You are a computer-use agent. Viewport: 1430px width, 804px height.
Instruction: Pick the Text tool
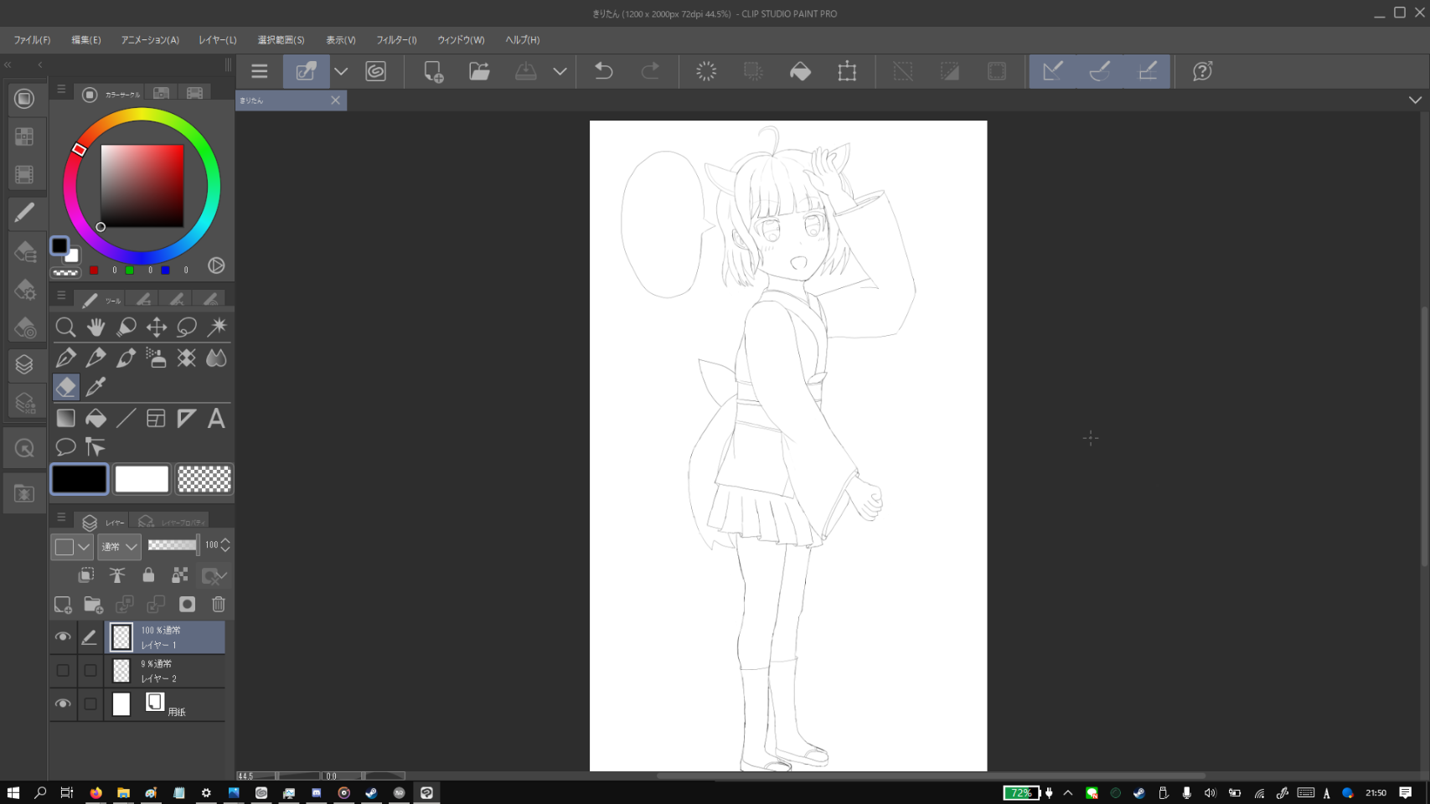tap(216, 418)
